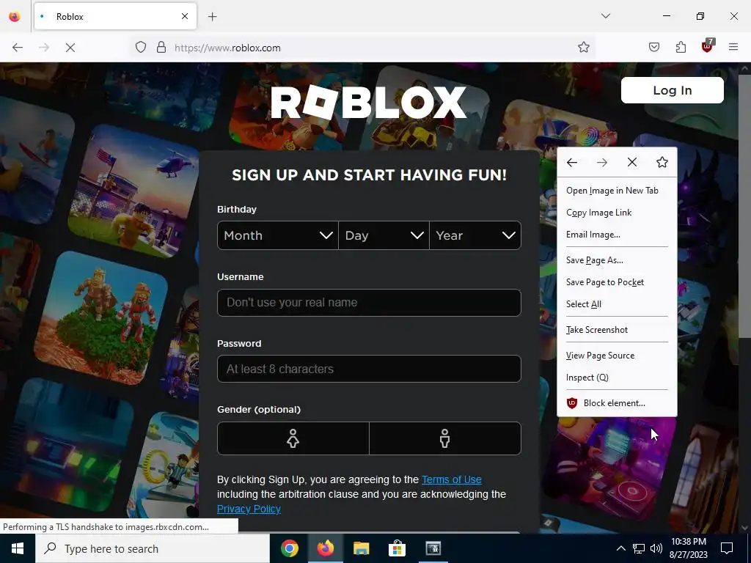Screen dimensions: 751x563
Task: Choose Block element... uBlock entry
Action: (x=617, y=403)
